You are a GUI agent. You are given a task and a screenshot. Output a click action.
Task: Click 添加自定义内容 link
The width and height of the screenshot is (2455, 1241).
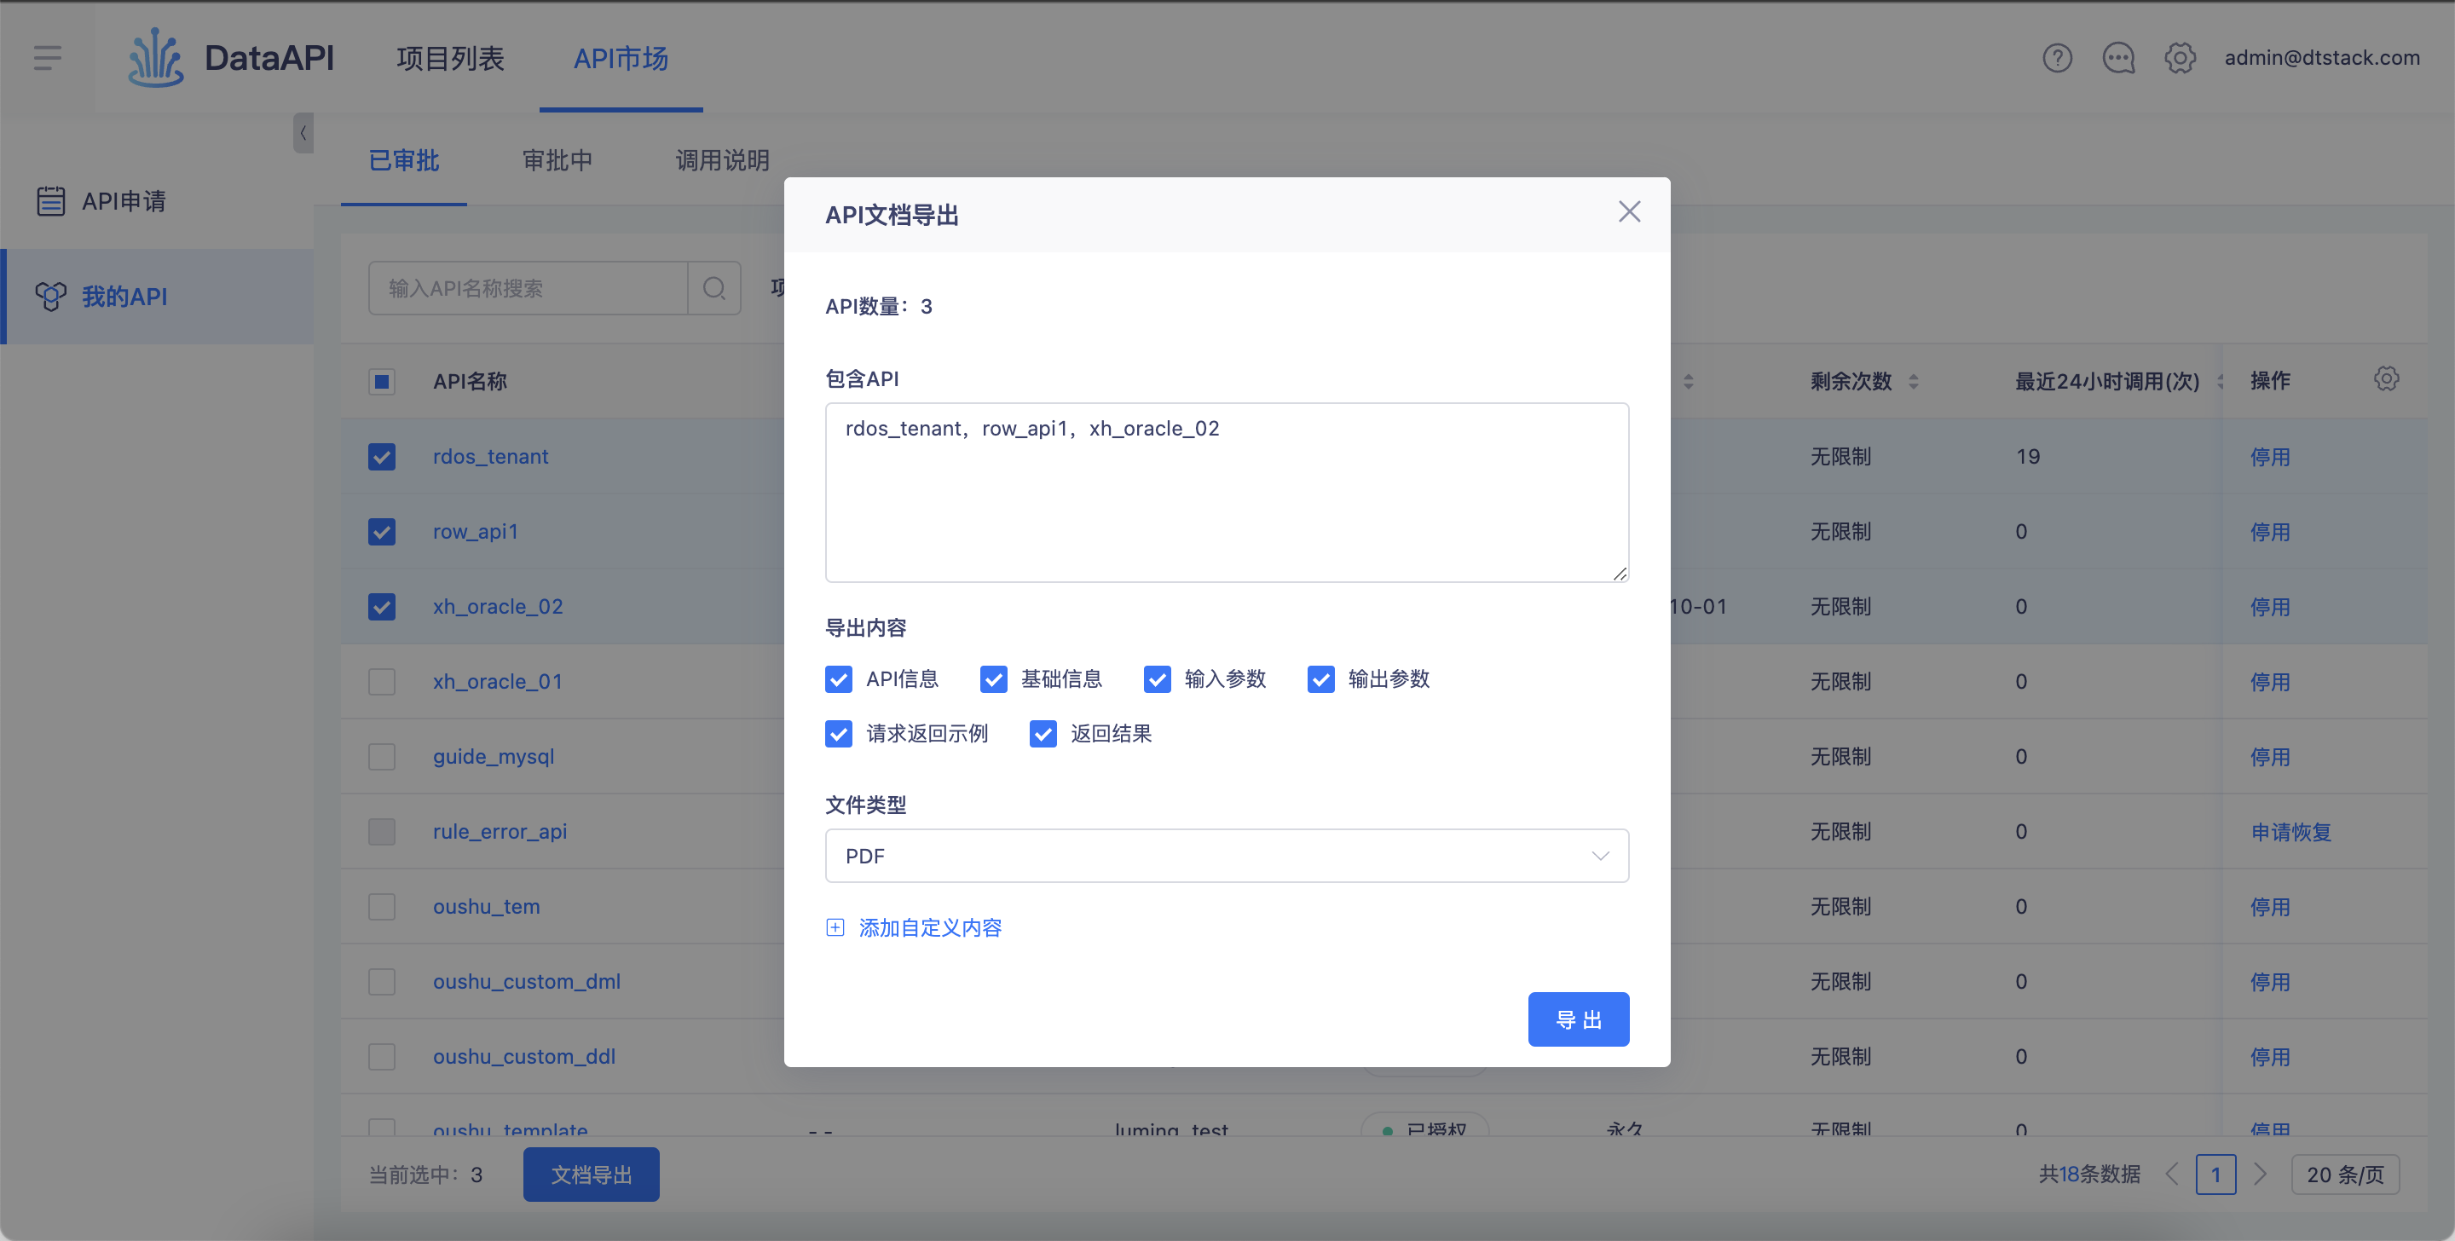[x=930, y=927]
